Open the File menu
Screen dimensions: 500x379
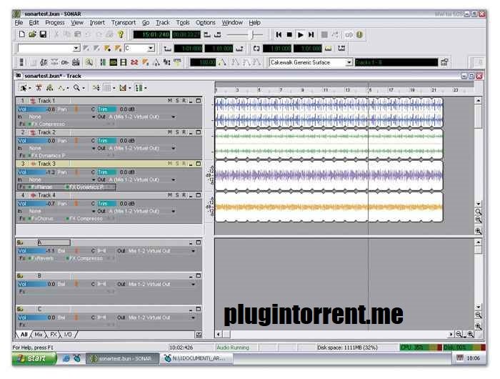[x=19, y=23]
